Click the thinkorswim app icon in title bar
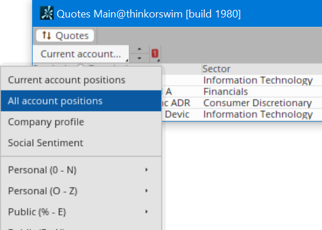Viewport: 322px width, 230px height. click(47, 13)
